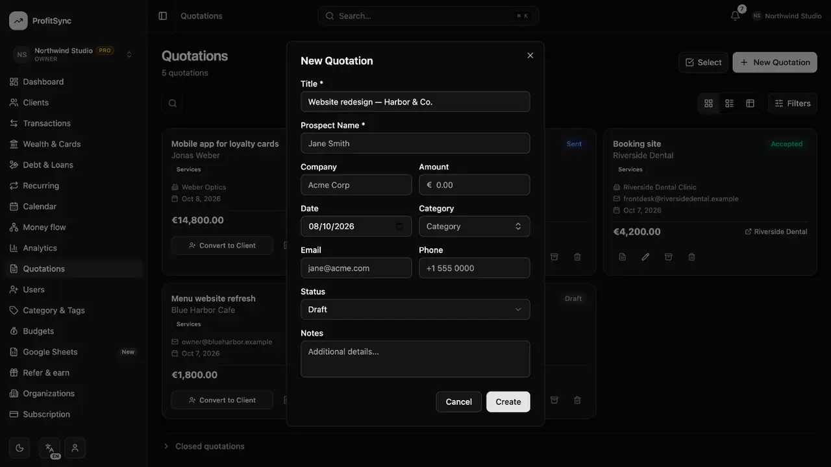
Task: Switch to table view icon
Action: point(750,103)
